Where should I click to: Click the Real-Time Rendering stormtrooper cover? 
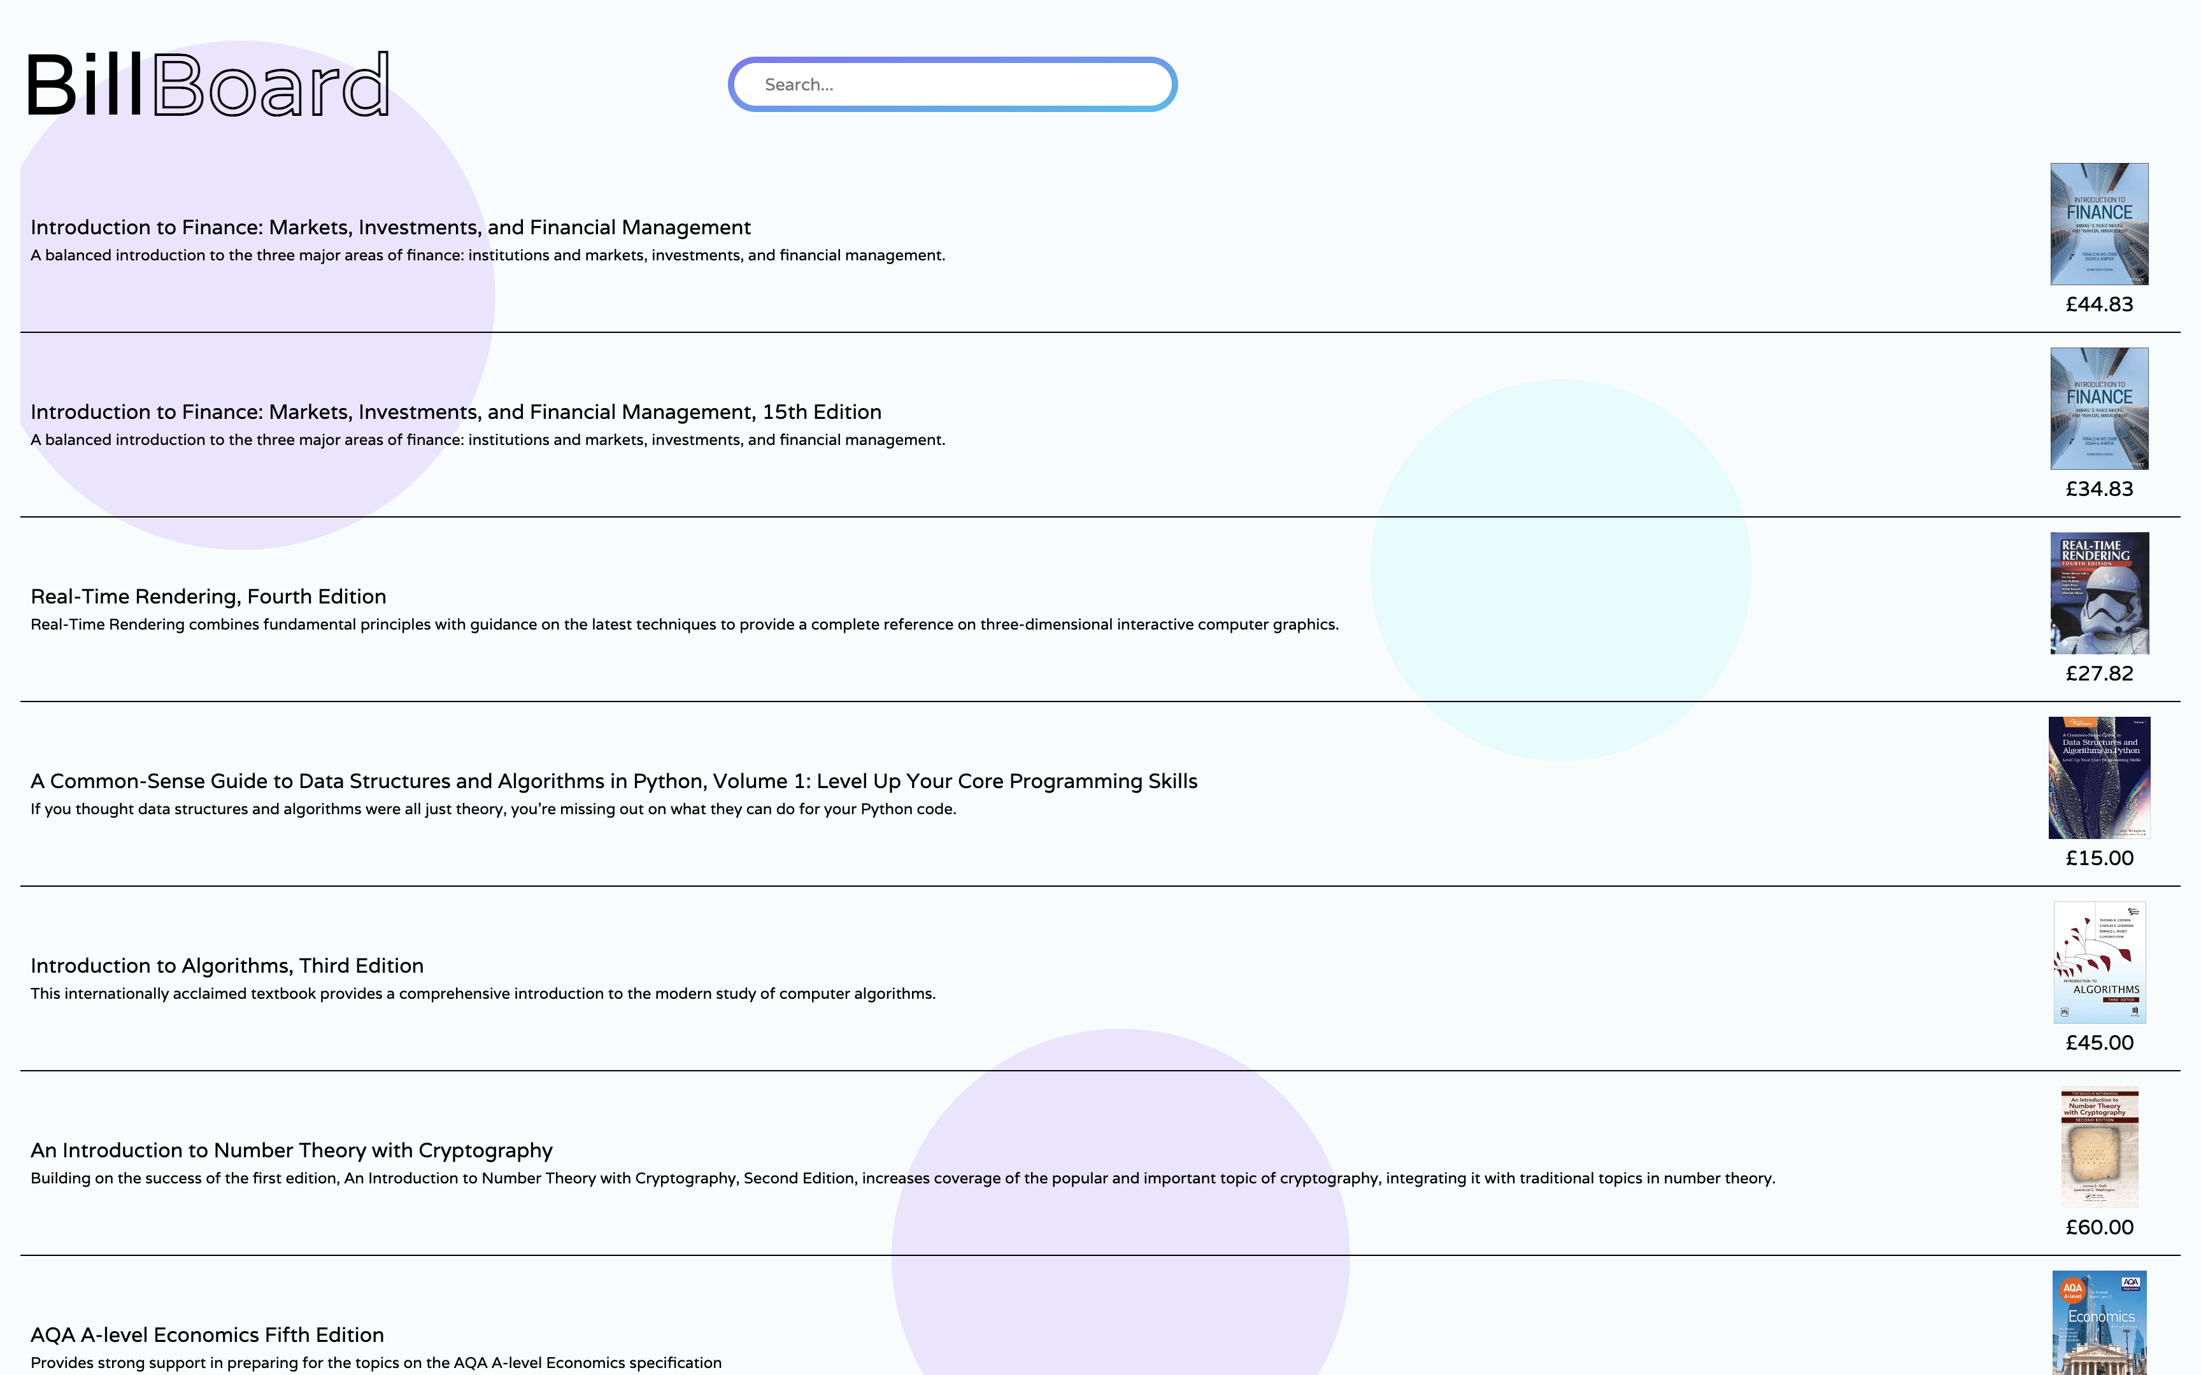click(x=2099, y=593)
